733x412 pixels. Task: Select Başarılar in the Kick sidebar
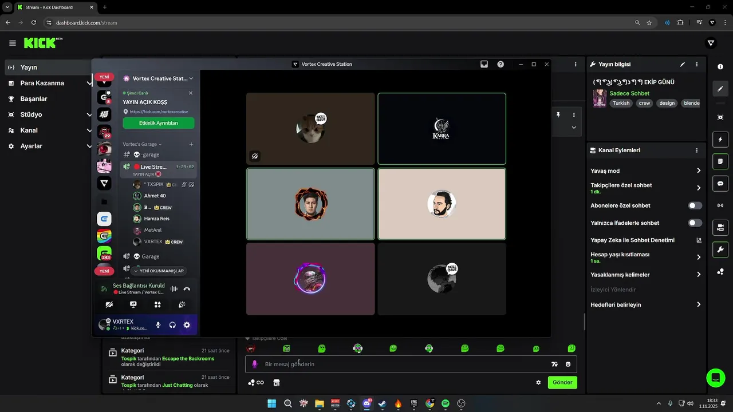tap(49, 99)
